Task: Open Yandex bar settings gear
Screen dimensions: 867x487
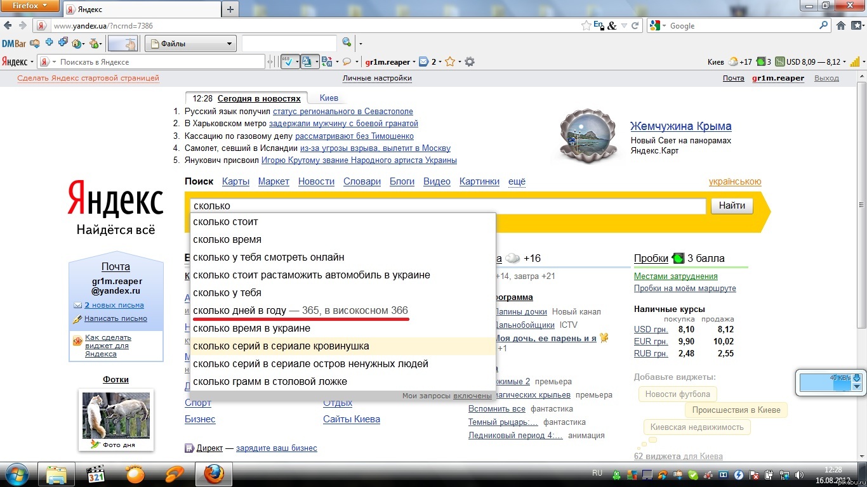Action: tap(470, 62)
